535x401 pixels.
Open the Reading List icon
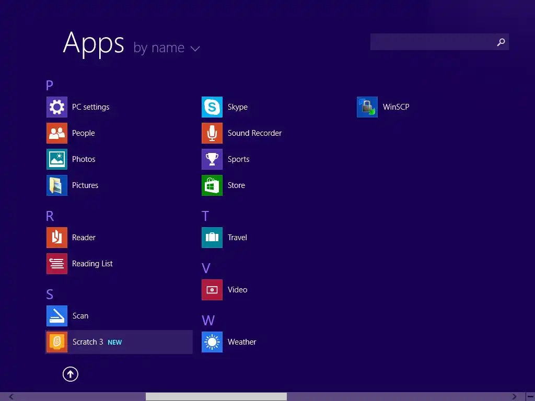coord(56,264)
